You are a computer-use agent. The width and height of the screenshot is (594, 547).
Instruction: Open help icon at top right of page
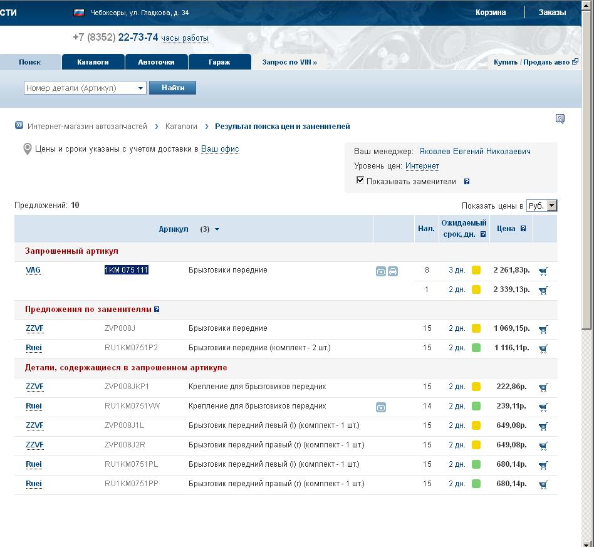click(560, 119)
